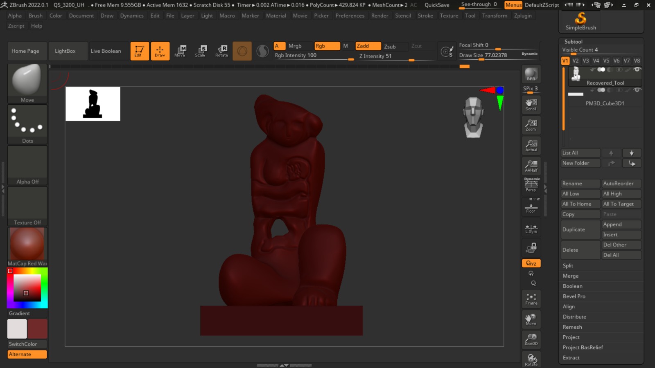Click the Zoom3D icon

(x=531, y=340)
